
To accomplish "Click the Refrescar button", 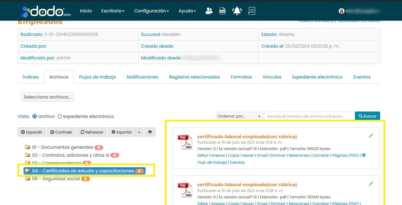I will 92,132.
